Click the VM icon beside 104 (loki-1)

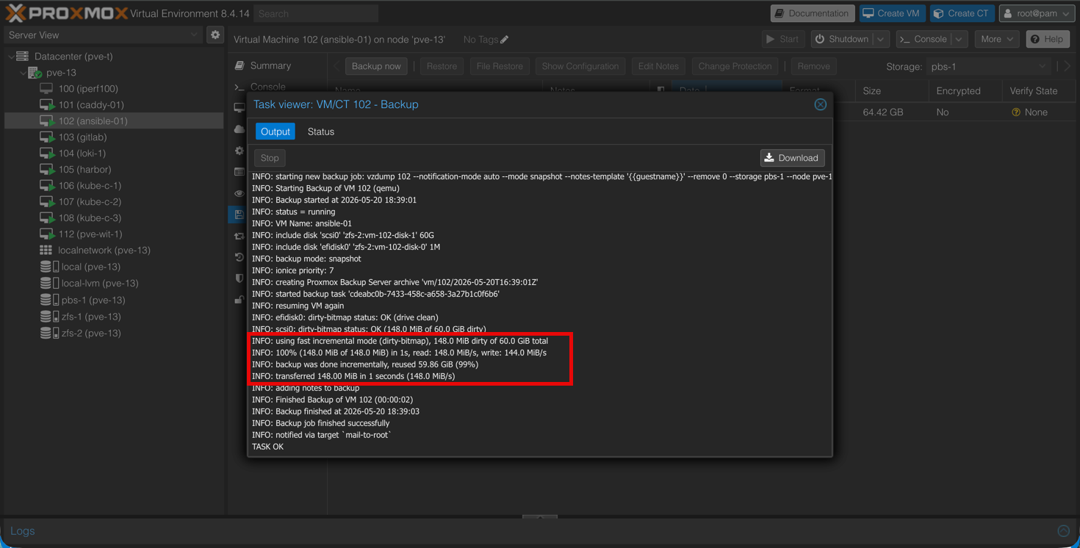[46, 154]
